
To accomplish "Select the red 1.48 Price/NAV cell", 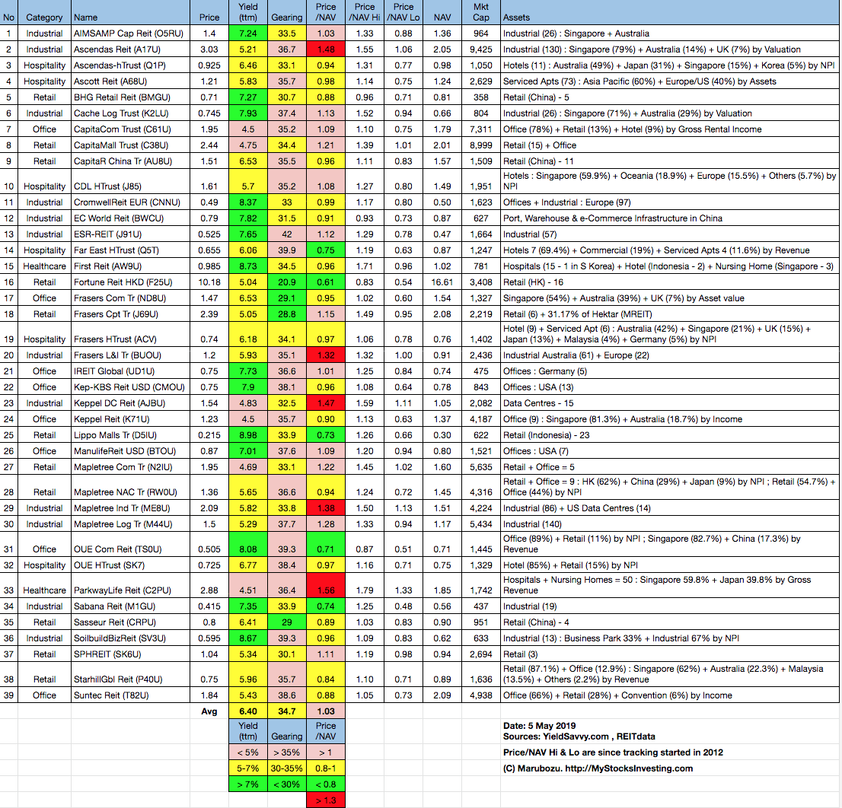I will pos(325,49).
